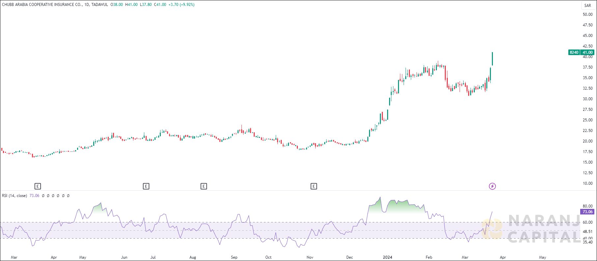Screen dimensions: 597x261
Task: Click the 17.50 price axis level
Action: pos(587,152)
